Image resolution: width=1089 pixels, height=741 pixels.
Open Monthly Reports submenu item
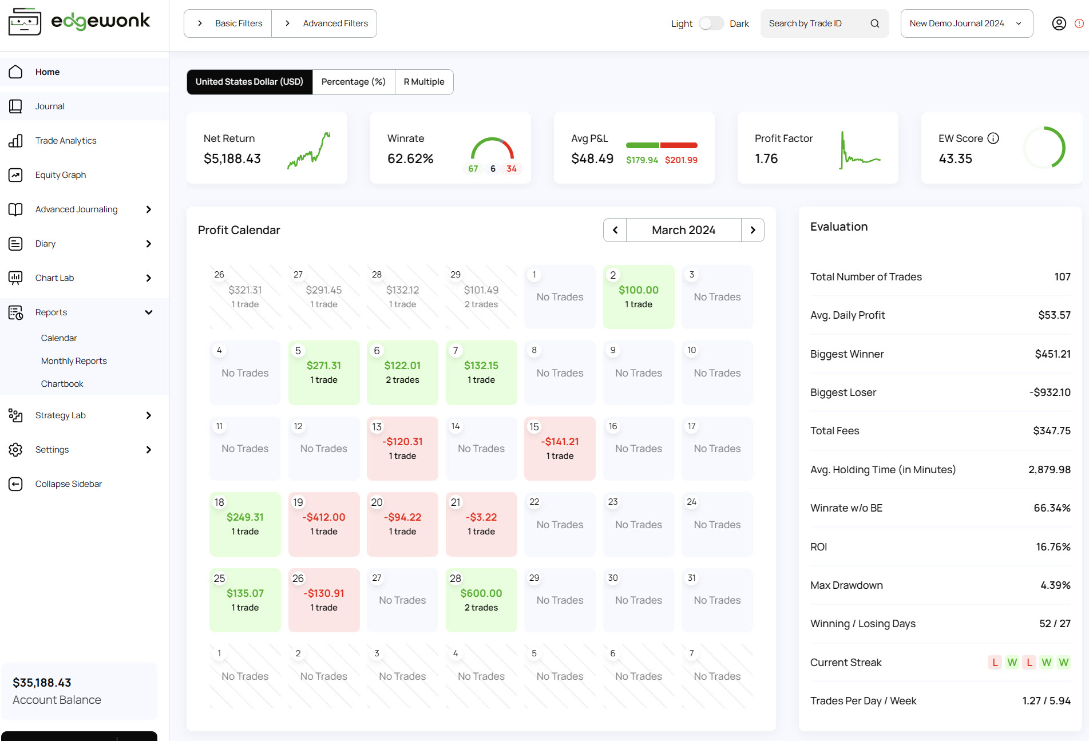74,361
